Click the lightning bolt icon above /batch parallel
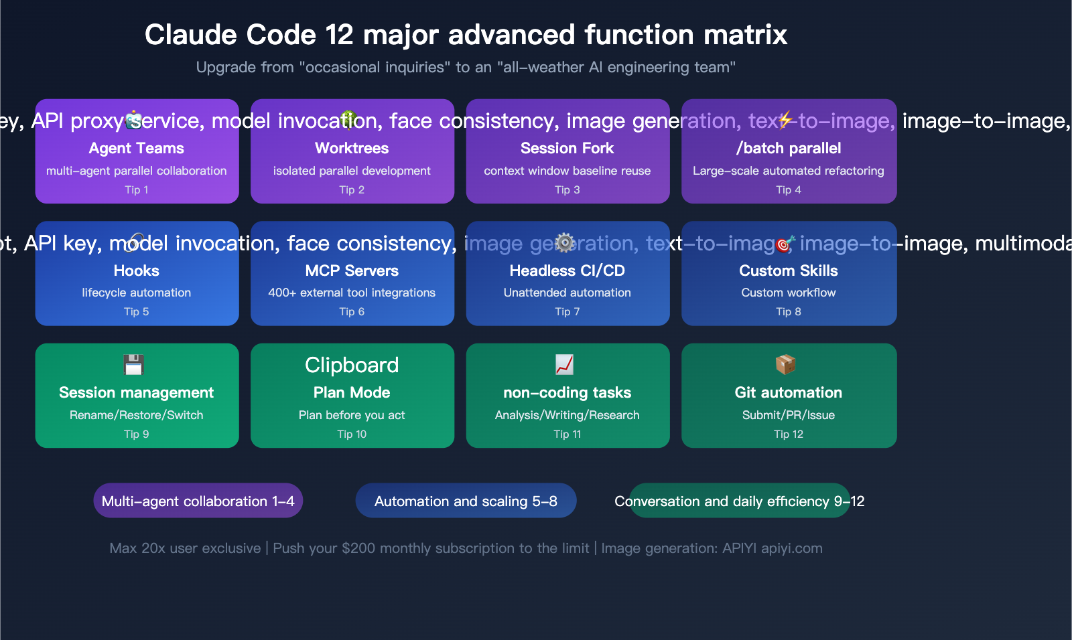 pyautogui.click(x=786, y=119)
